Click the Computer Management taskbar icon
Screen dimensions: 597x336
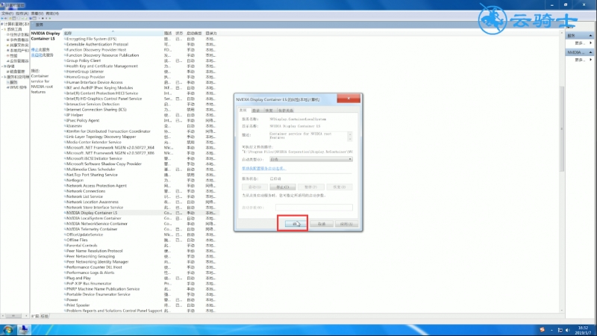[24, 330]
